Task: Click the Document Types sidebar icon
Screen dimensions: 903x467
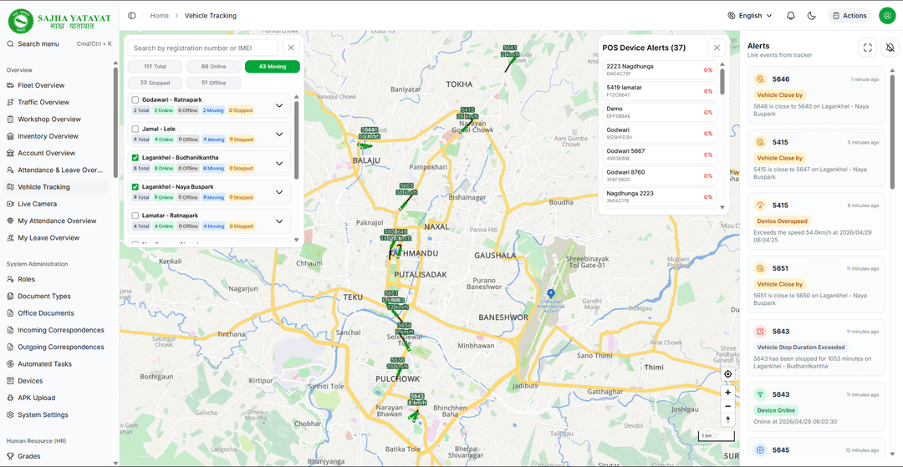Action: pos(10,297)
